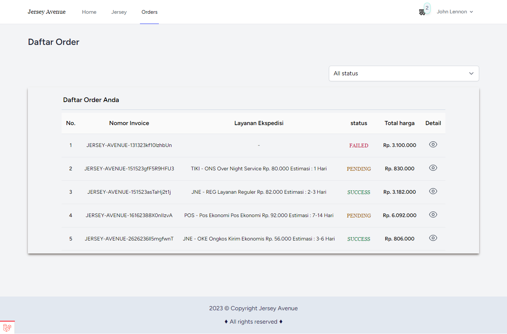Open the Jersey nav item
The height and width of the screenshot is (334, 507).
119,12
